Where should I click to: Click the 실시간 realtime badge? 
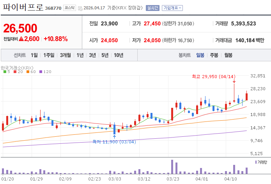152,8
